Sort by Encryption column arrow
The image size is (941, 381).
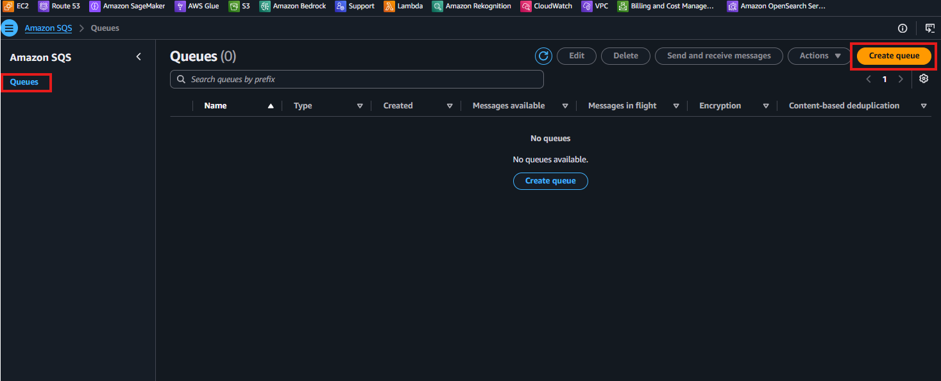tap(766, 106)
